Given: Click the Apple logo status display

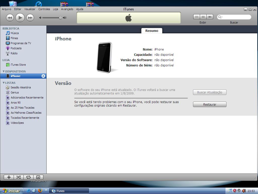Looking at the screenshot, I should [x=129, y=18].
